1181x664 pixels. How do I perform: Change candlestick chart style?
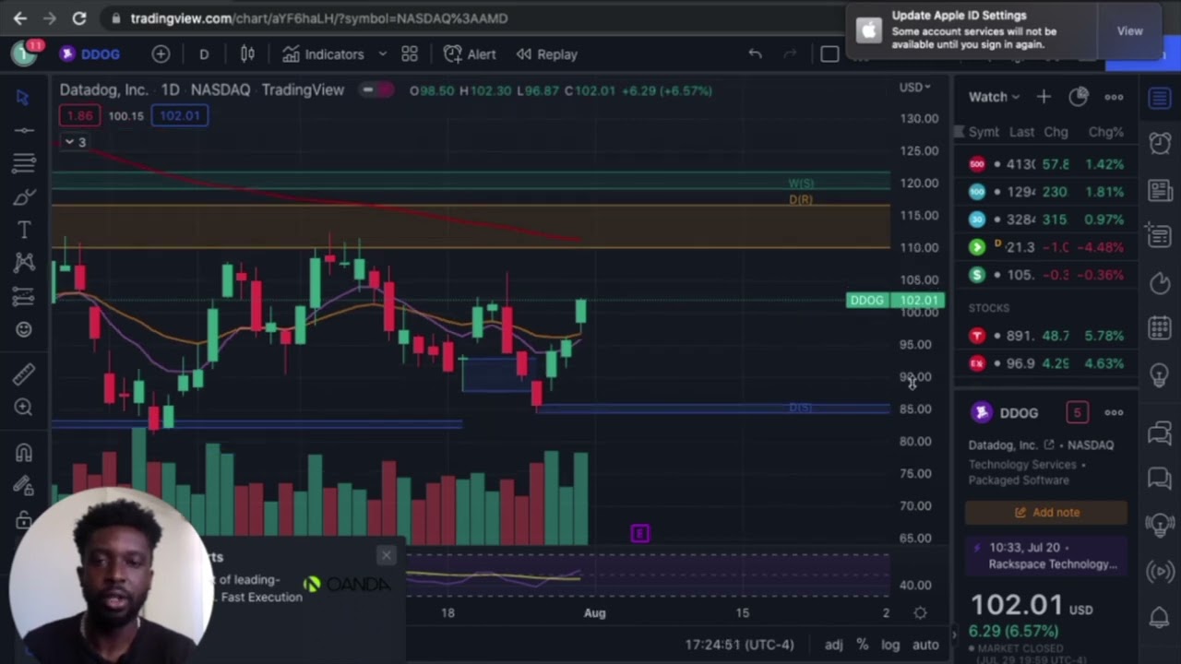tap(247, 54)
